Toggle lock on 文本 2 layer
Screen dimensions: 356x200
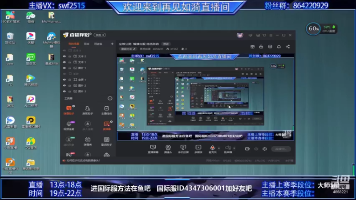click(x=70, y=56)
